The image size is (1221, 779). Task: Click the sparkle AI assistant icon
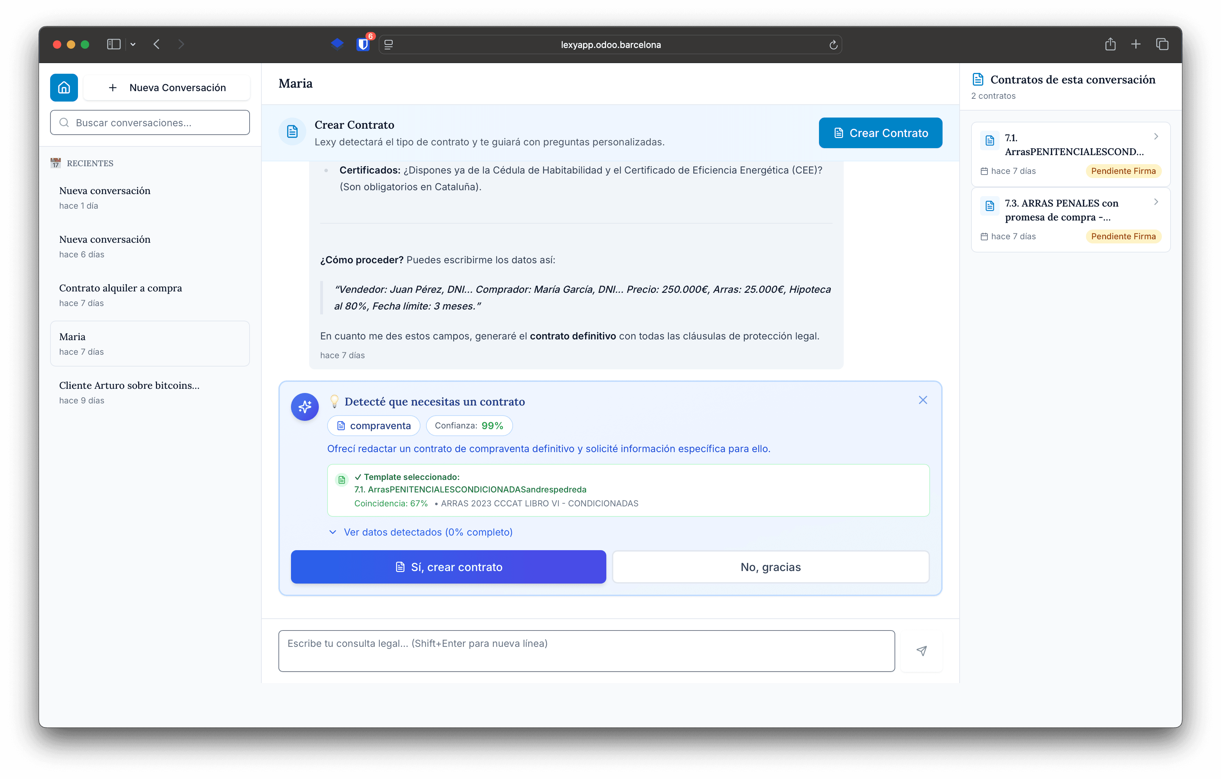(x=305, y=406)
